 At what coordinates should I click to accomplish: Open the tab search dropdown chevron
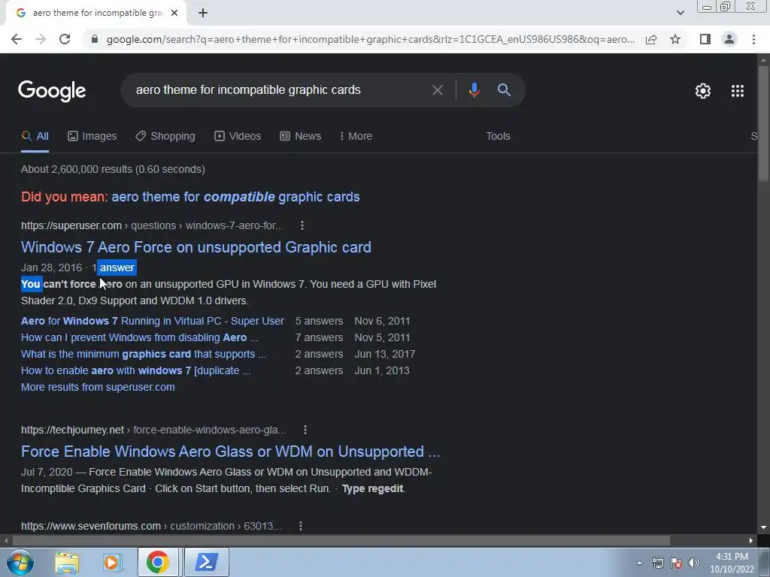680,13
